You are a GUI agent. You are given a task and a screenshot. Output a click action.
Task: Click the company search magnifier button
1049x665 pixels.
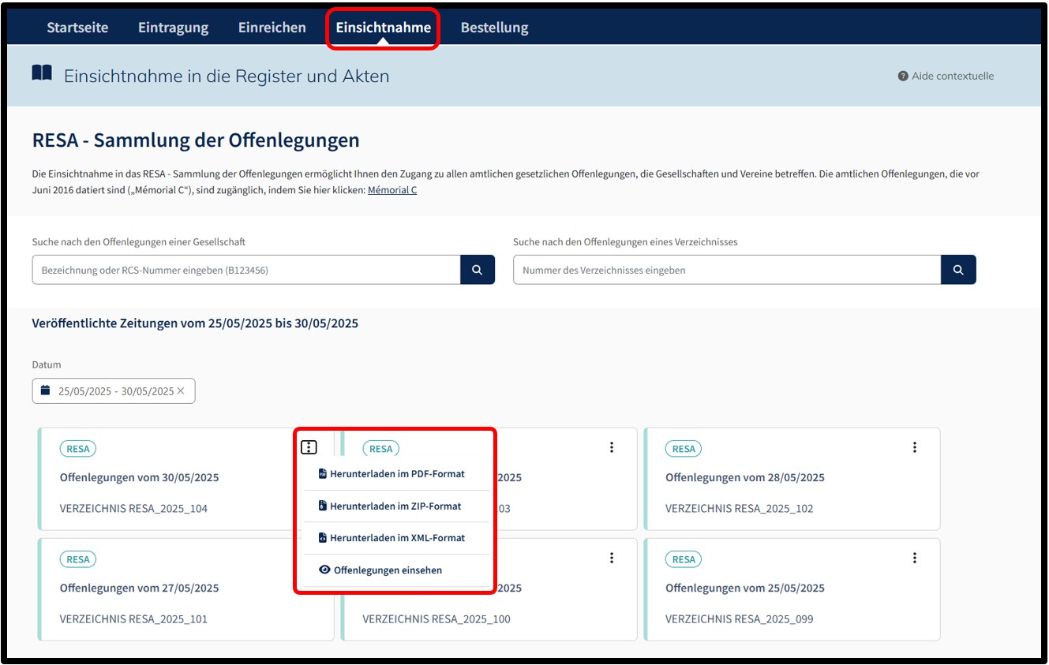coord(478,270)
